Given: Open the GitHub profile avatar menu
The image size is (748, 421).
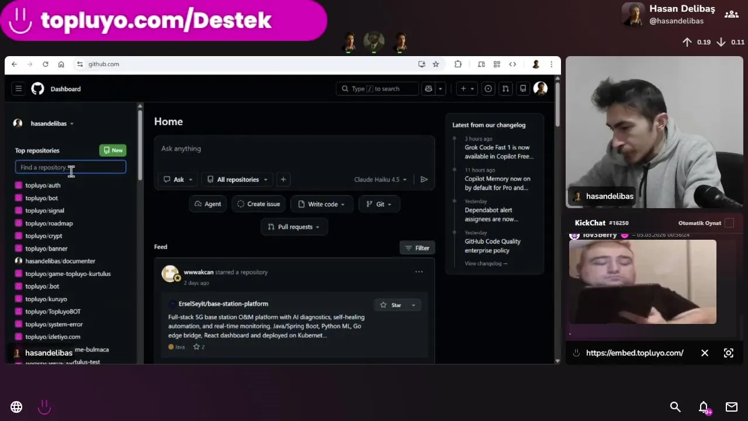Looking at the screenshot, I should [541, 89].
